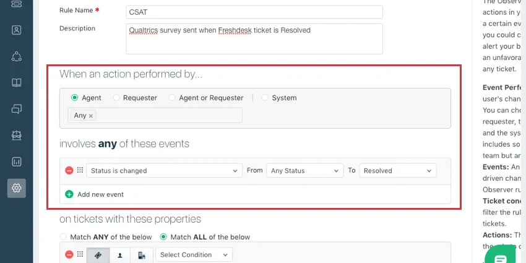The image size is (526, 263).
Task: Click into the Rule Name field
Action: (x=254, y=12)
